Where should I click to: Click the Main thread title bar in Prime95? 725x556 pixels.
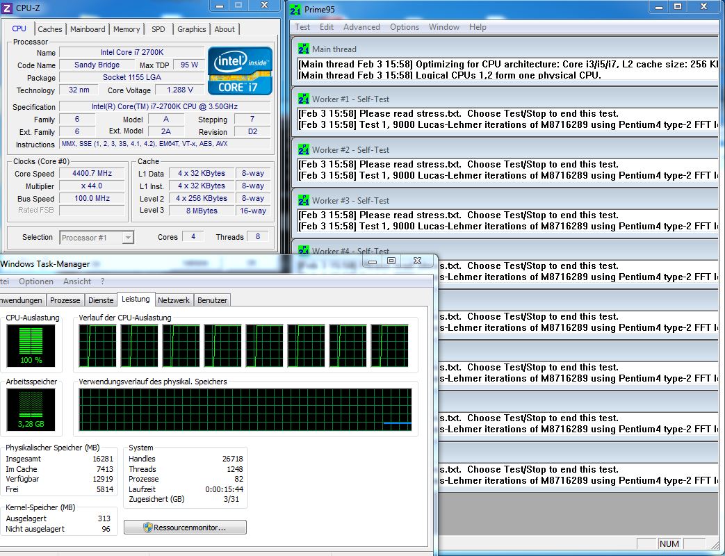click(x=506, y=49)
